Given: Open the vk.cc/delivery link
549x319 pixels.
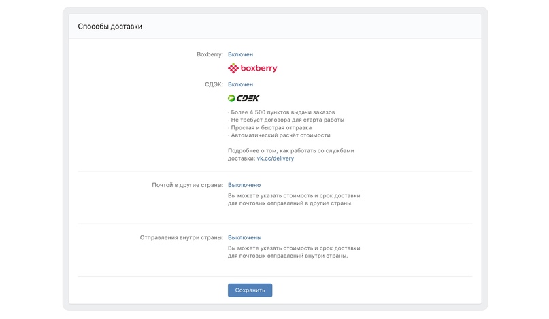Looking at the screenshot, I should 275,158.
